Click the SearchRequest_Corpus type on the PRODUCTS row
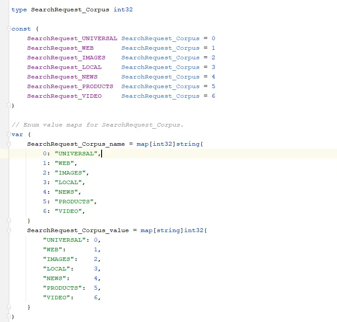This screenshot has width=337, height=322. coord(160,86)
